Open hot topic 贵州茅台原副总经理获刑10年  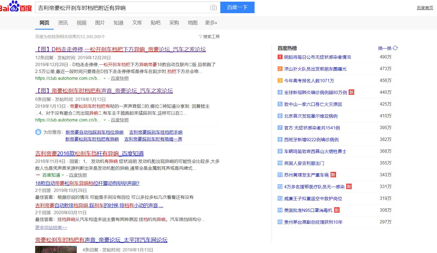click(313, 222)
